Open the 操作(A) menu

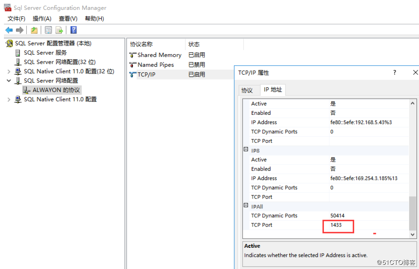click(42, 18)
